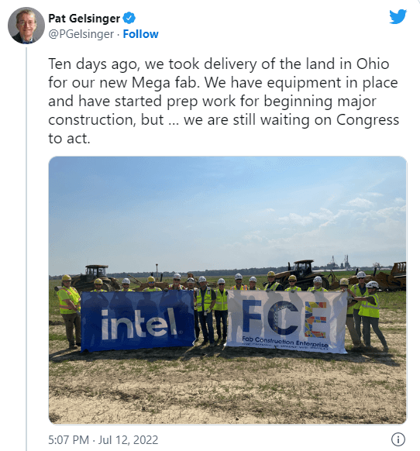Open Pat Gelsinger's profile avatar photo
This screenshot has width=420, height=451.
[26, 26]
